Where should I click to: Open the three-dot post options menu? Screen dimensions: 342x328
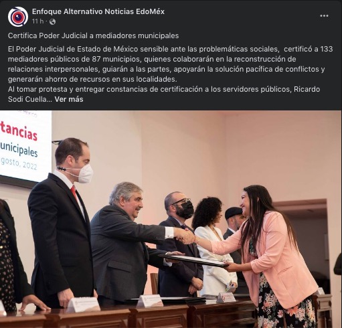pos(324,16)
